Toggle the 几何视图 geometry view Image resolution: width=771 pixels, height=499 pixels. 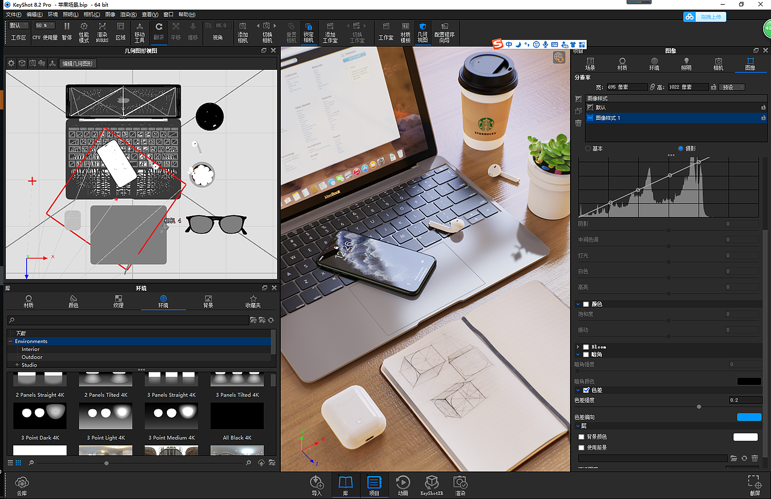pos(423,31)
